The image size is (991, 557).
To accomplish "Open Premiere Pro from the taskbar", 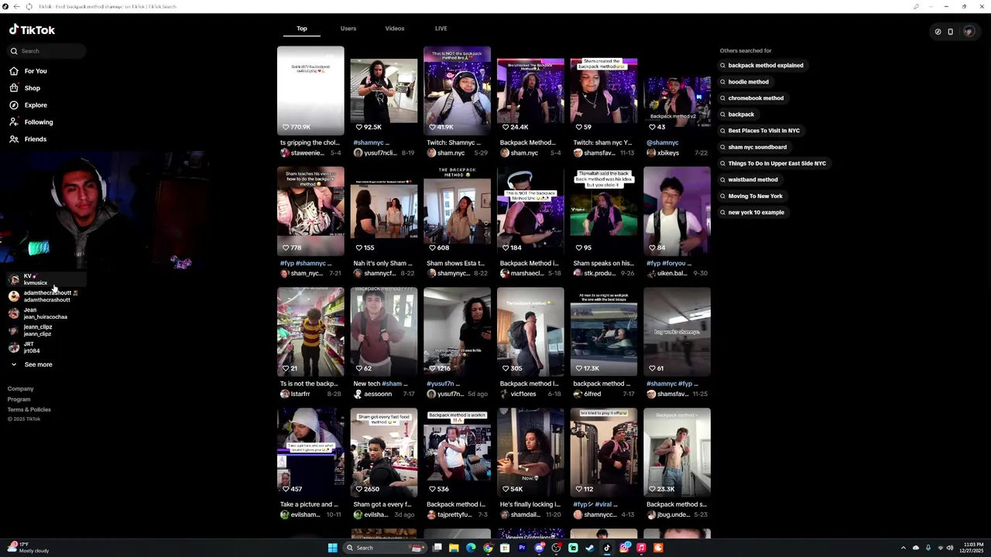I will pyautogui.click(x=522, y=548).
